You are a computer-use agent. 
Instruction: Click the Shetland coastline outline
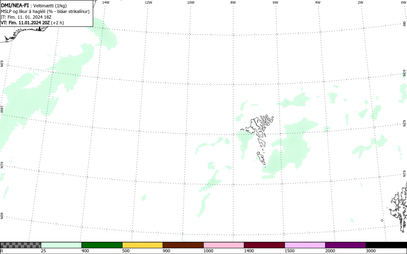point(398,207)
